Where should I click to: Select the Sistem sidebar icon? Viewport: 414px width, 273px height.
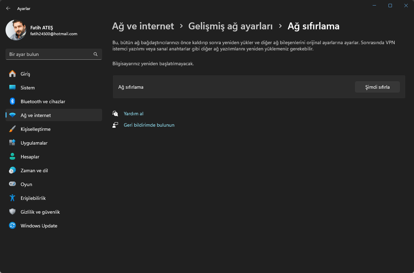[12, 88]
